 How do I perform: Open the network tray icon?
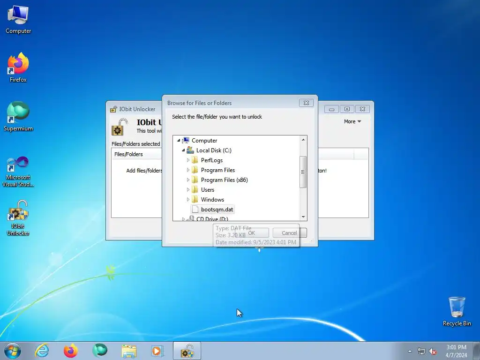421,351
